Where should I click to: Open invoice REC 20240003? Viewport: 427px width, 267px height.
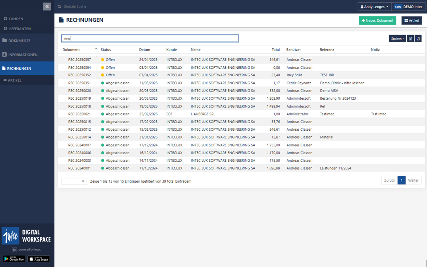point(80,161)
